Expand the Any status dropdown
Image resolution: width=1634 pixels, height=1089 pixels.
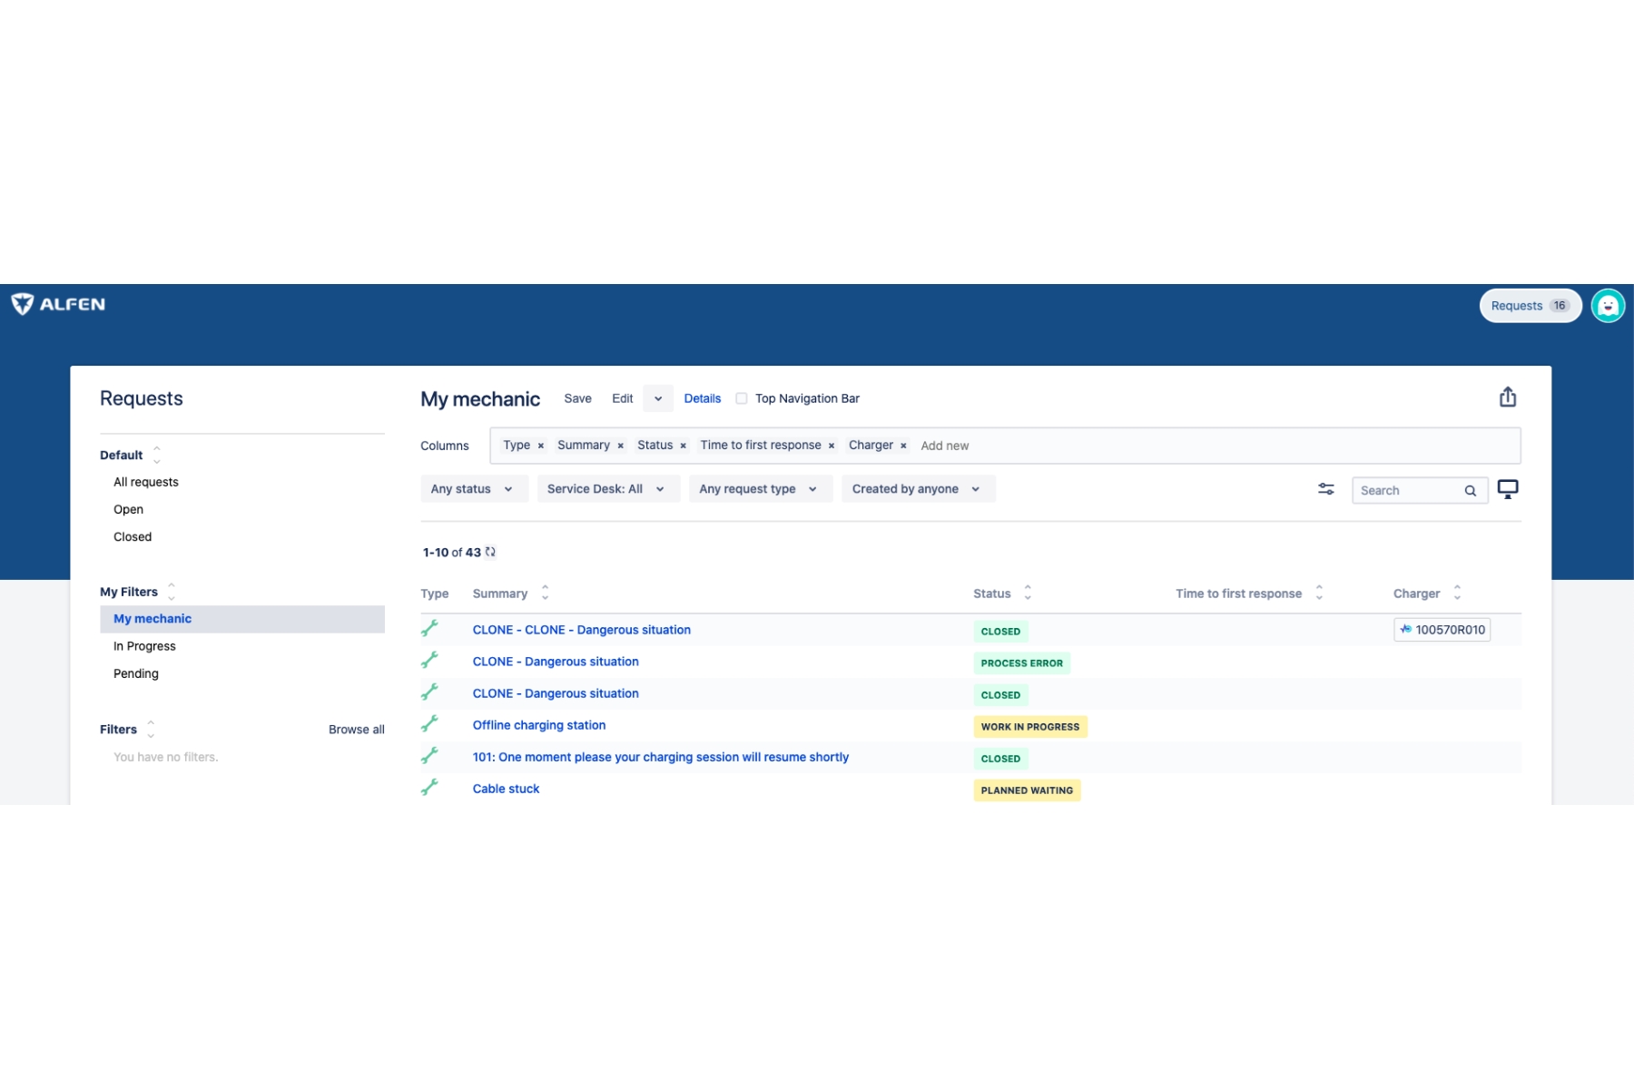point(473,489)
